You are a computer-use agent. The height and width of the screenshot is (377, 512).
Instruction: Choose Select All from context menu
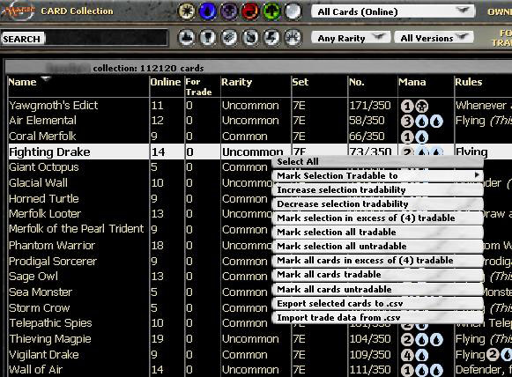[x=377, y=161]
